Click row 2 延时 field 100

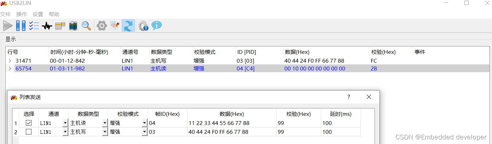tap(341, 132)
